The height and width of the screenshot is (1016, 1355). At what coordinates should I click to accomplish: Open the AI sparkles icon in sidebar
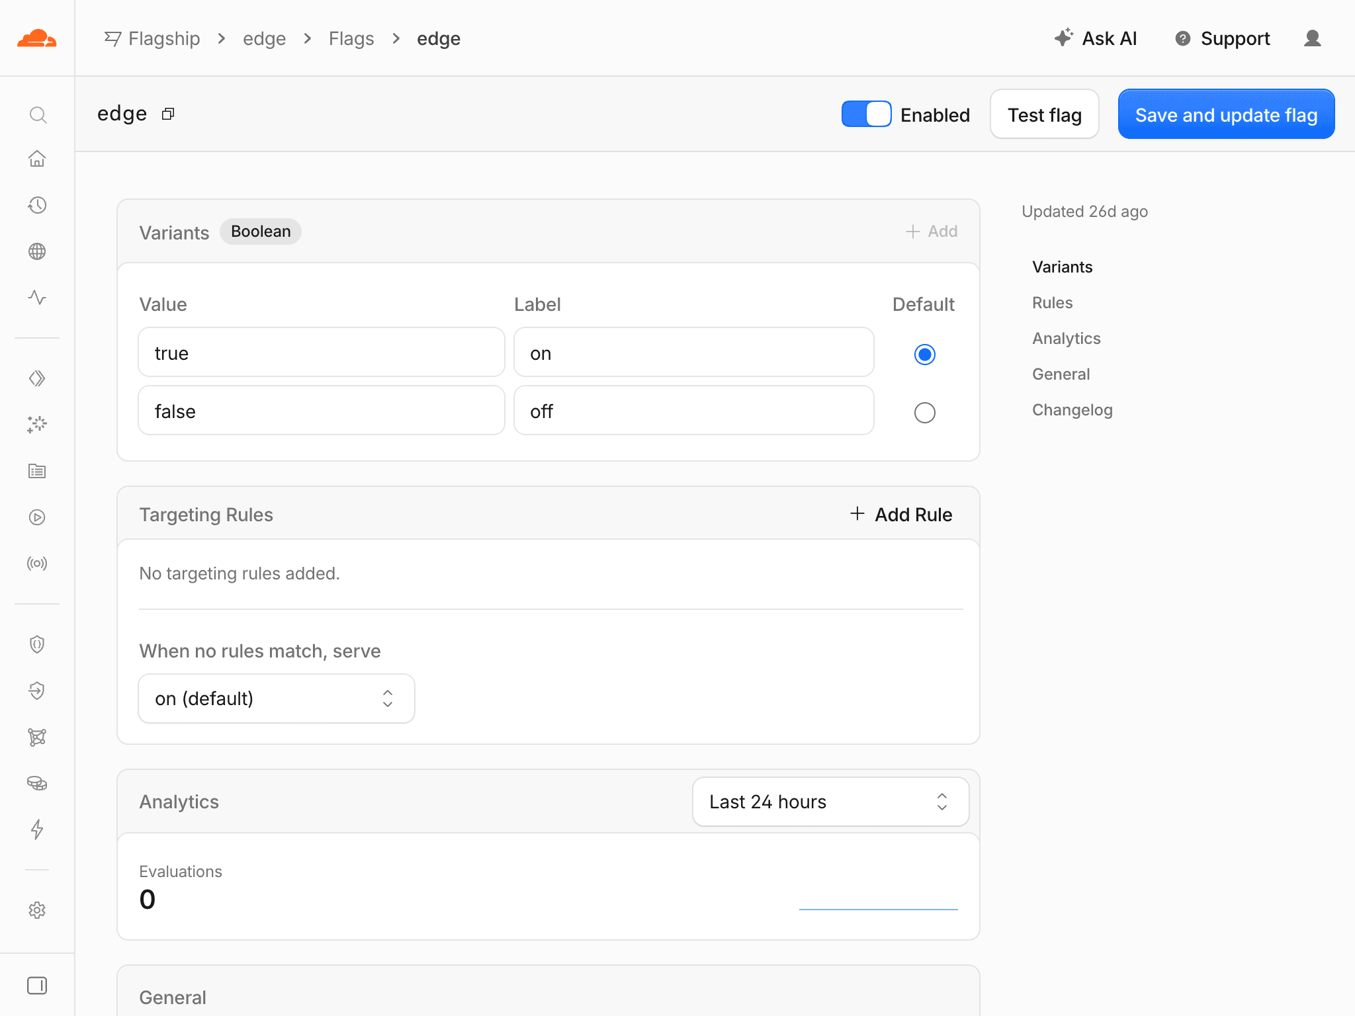(x=37, y=425)
